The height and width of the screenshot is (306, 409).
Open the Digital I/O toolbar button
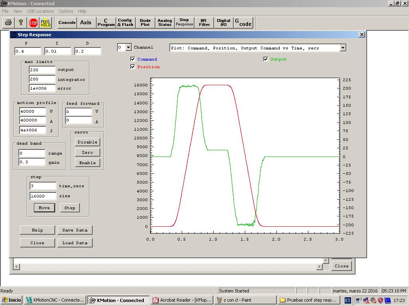pyautogui.click(x=224, y=23)
